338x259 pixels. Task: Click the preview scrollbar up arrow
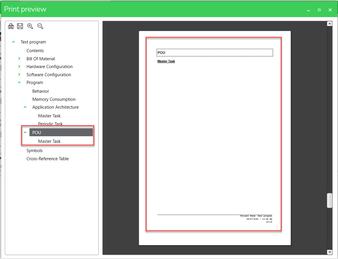pyautogui.click(x=329, y=24)
